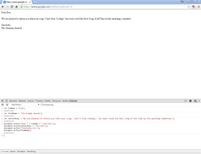Open the Audits tab in DevTools
This screenshot has height=154, width=201.
(x=65, y=101)
